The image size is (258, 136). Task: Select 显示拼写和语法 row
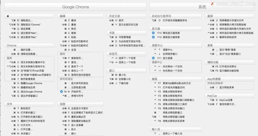point(76,83)
